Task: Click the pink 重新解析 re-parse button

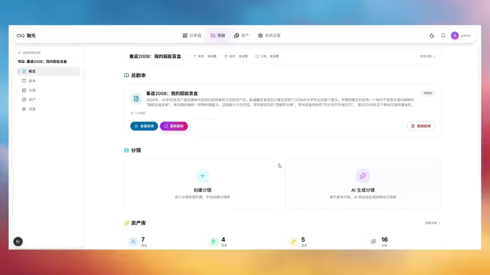Action: click(x=174, y=126)
